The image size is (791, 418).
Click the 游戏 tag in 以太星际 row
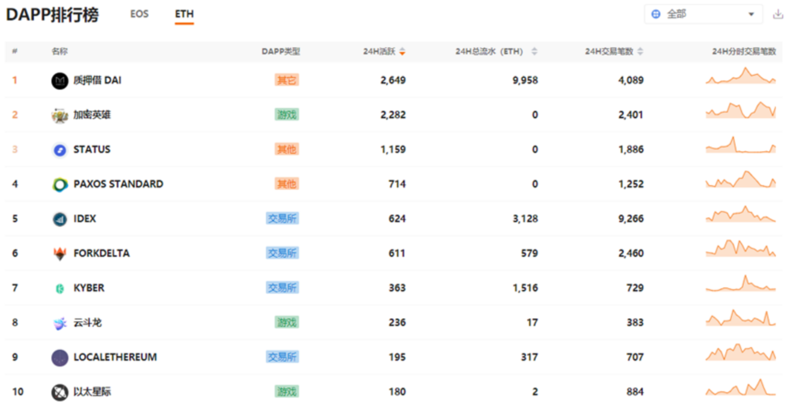(x=287, y=392)
